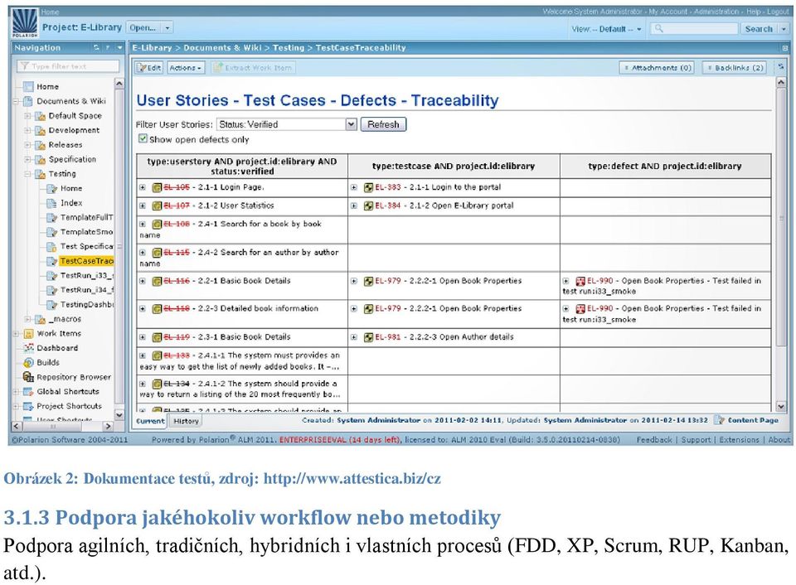
Task: Open the EL-107 user story link
Action: click(176, 205)
